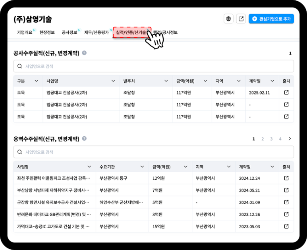
Task: Expand 사업명 filter in 공사수주실적 table
Action: 113,81
